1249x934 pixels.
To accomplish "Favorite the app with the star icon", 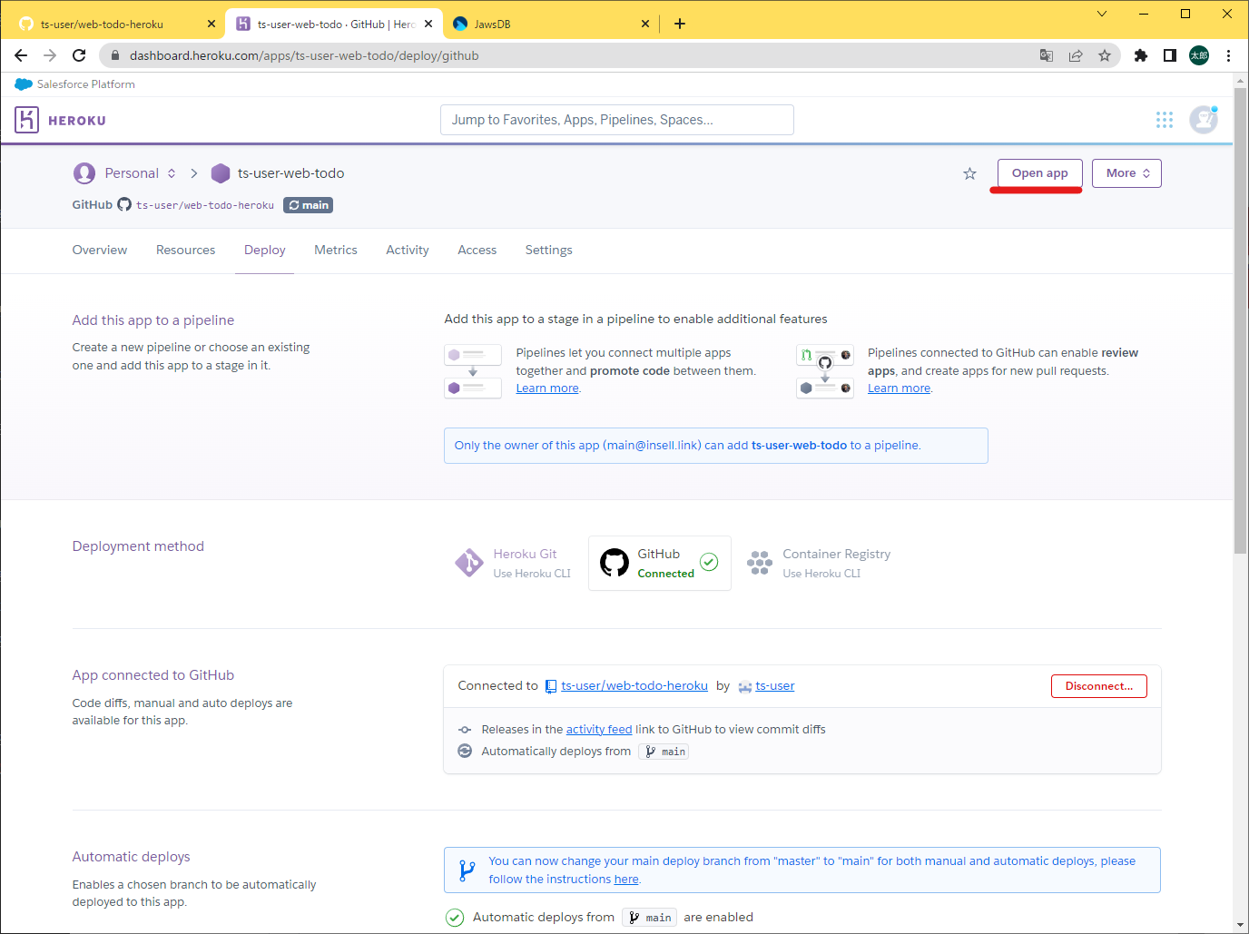I will coord(969,173).
